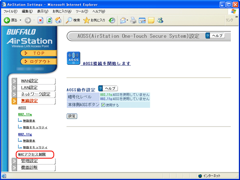Stop page loading with the red X icon

[40, 20]
